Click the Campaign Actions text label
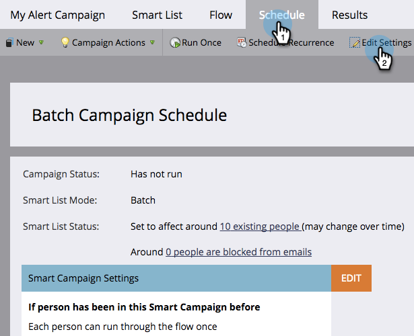 pyautogui.click(x=108, y=42)
